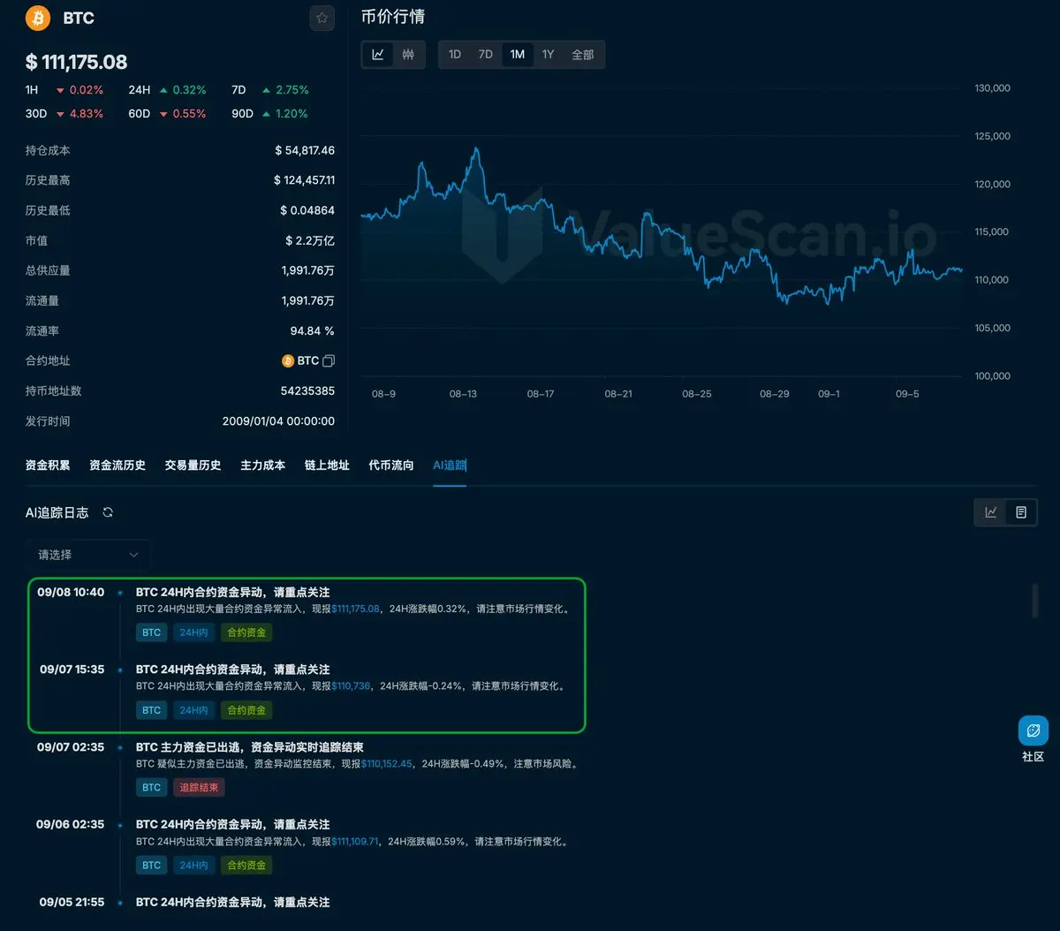1060x931 pixels.
Task: Click the main price $ 111,175.08
Action: coord(76,62)
